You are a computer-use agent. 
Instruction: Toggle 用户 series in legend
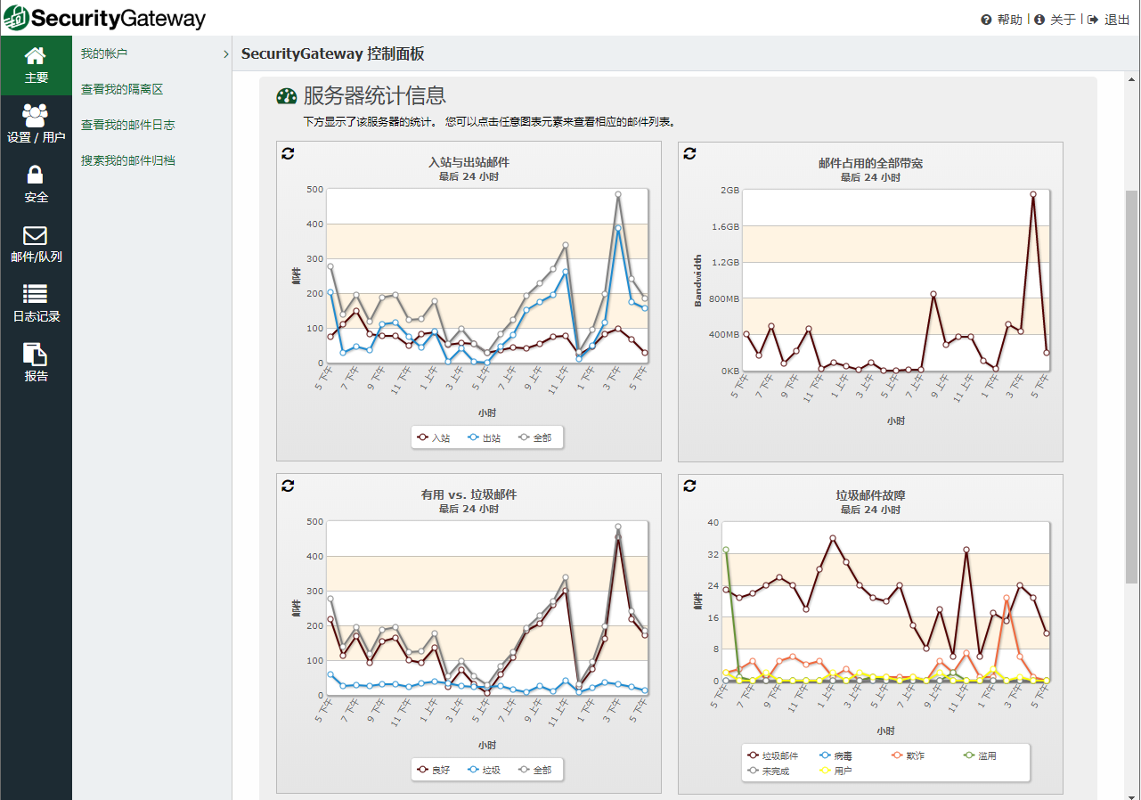pyautogui.click(x=835, y=771)
